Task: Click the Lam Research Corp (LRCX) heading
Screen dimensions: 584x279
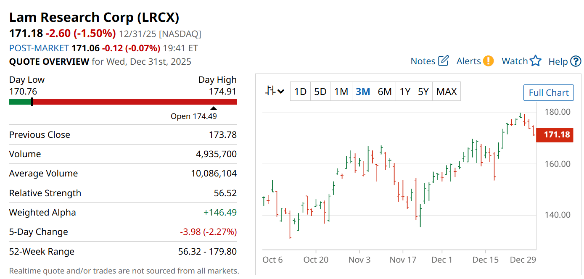Action: pyautogui.click(x=94, y=17)
